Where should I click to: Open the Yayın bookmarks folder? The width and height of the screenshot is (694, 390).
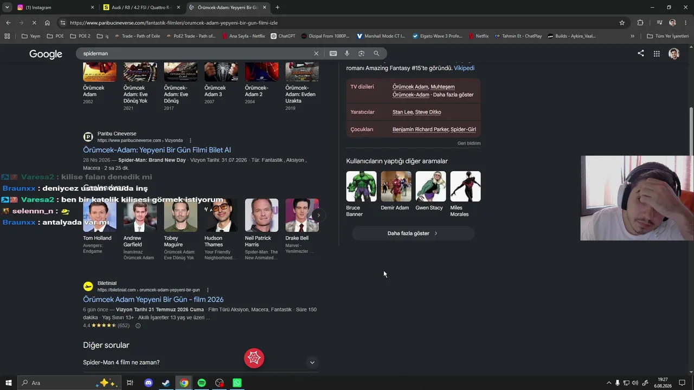(30, 36)
